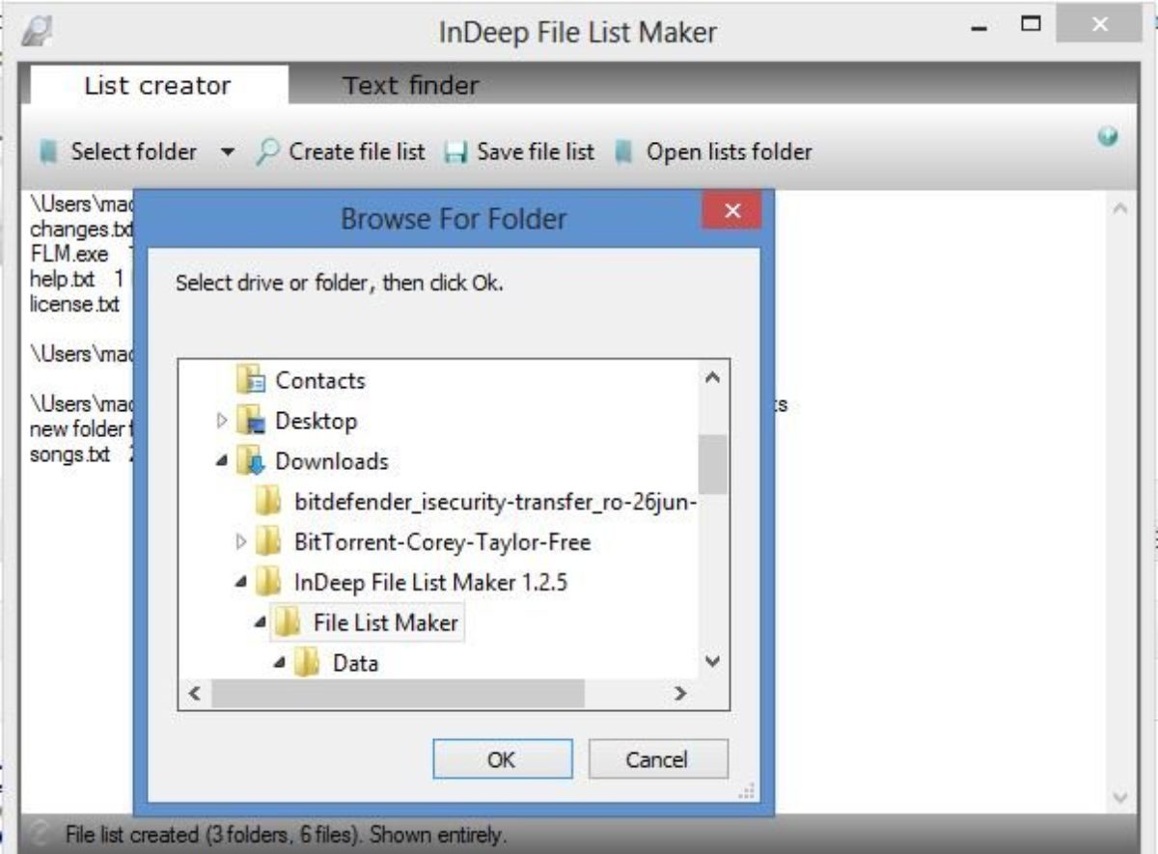The width and height of the screenshot is (1158, 854).
Task: Click folder tree horizontal scrollbar right arrow
Action: coord(680,692)
